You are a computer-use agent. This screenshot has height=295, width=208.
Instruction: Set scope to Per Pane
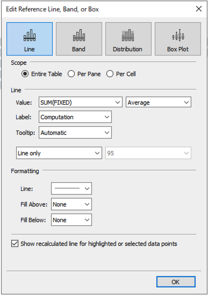[x=71, y=74]
